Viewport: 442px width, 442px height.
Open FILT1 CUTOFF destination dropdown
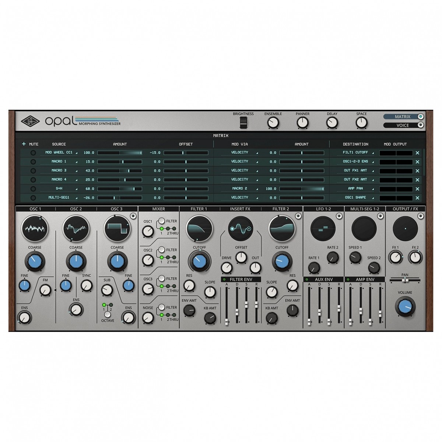pos(356,152)
